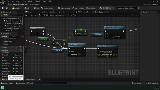Click the bHasRifle Boolean type pill
The height and width of the screenshot is (90, 160).
tap(16, 55)
